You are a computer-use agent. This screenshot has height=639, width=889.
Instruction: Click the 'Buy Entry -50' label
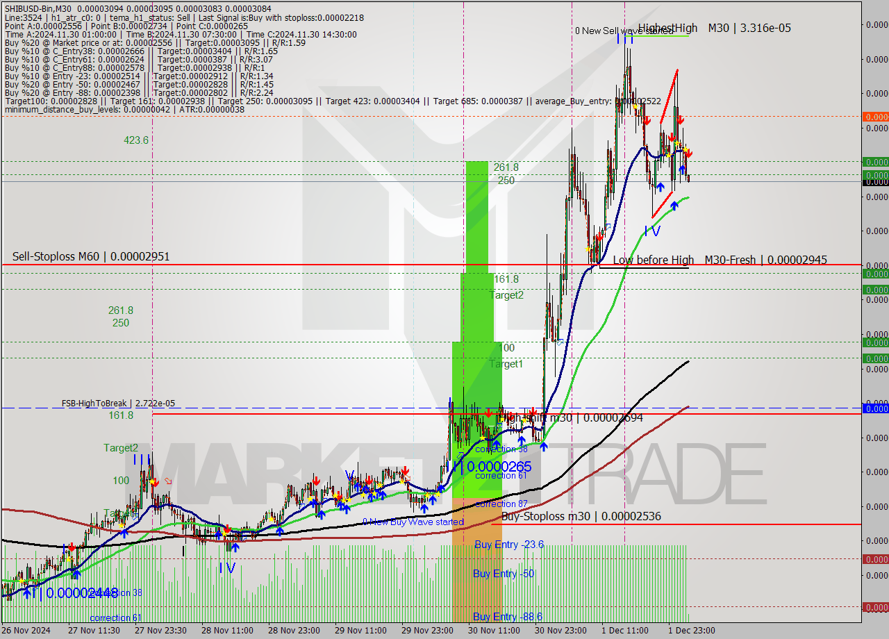504,574
